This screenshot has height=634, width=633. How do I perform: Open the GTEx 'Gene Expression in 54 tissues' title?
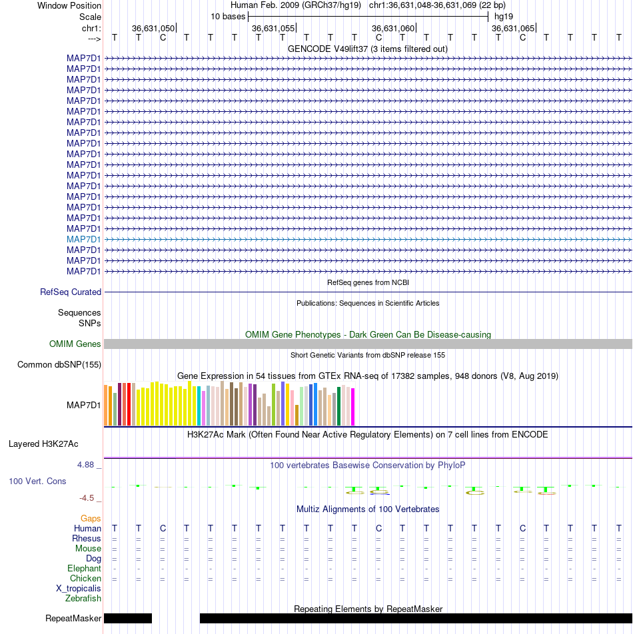[x=368, y=376]
